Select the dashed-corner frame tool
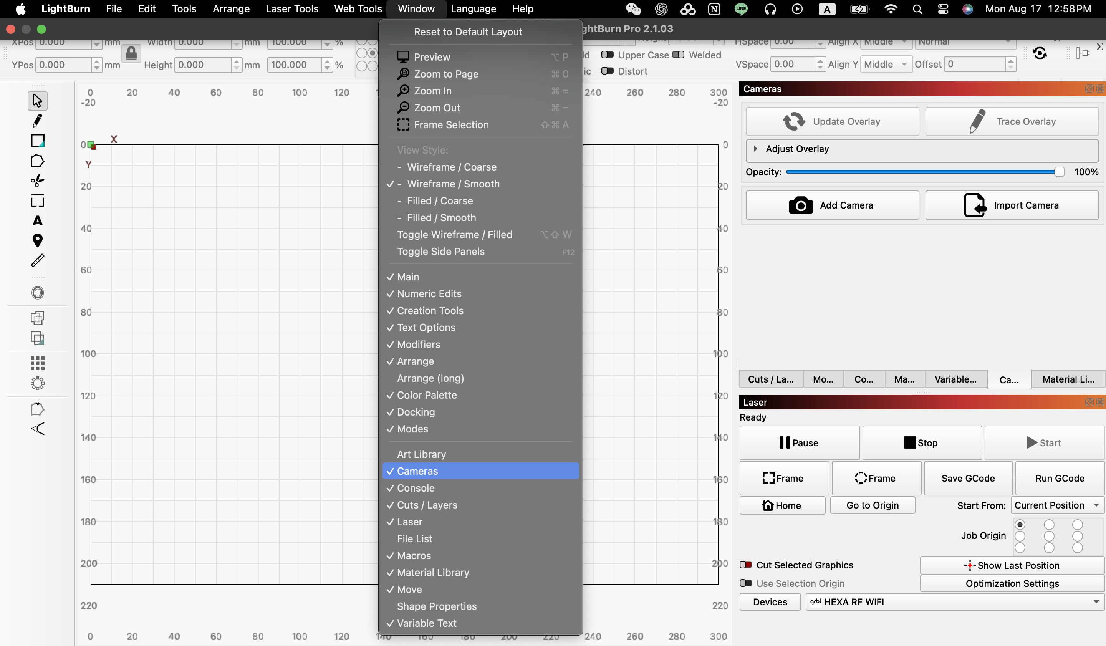The width and height of the screenshot is (1106, 646). (x=37, y=201)
